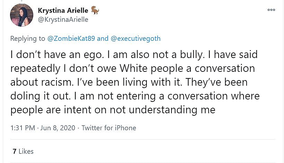Click the word "and" between the mentions

click(103, 38)
